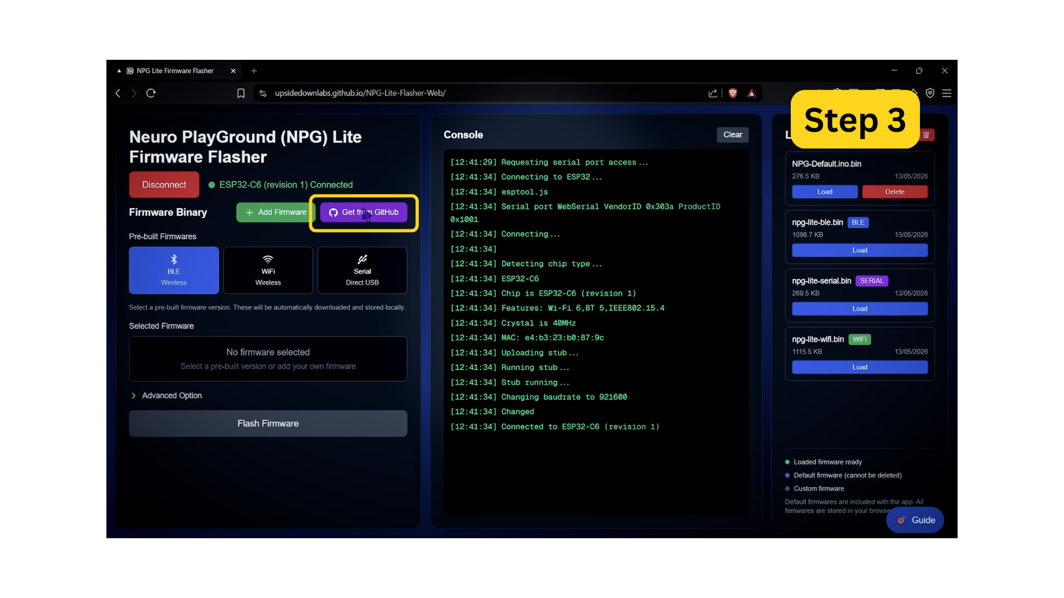Open the Guide floating button
Screen dimensions: 1064x598
pos(915,520)
